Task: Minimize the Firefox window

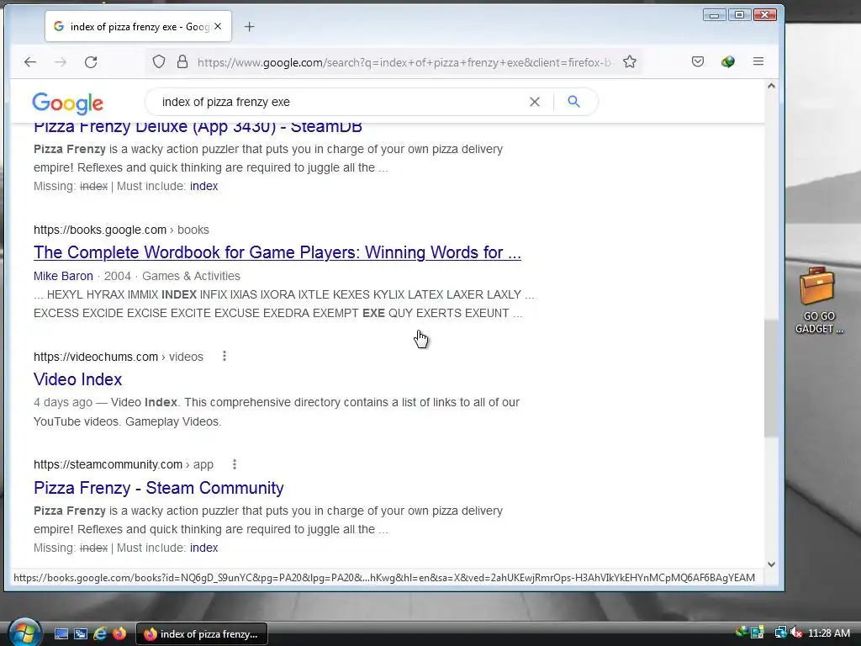Action: [714, 15]
